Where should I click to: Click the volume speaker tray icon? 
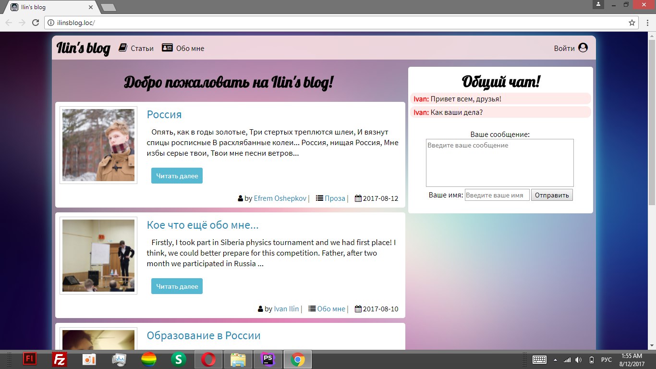pos(579,360)
